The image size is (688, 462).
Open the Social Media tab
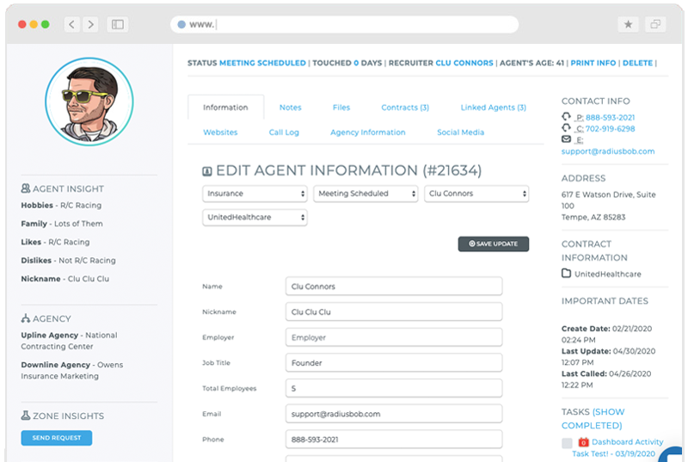[x=460, y=132]
